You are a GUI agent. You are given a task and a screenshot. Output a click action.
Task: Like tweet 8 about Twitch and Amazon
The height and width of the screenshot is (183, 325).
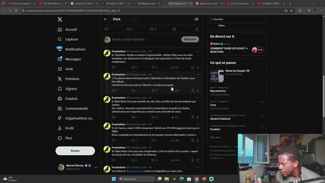[153, 117]
